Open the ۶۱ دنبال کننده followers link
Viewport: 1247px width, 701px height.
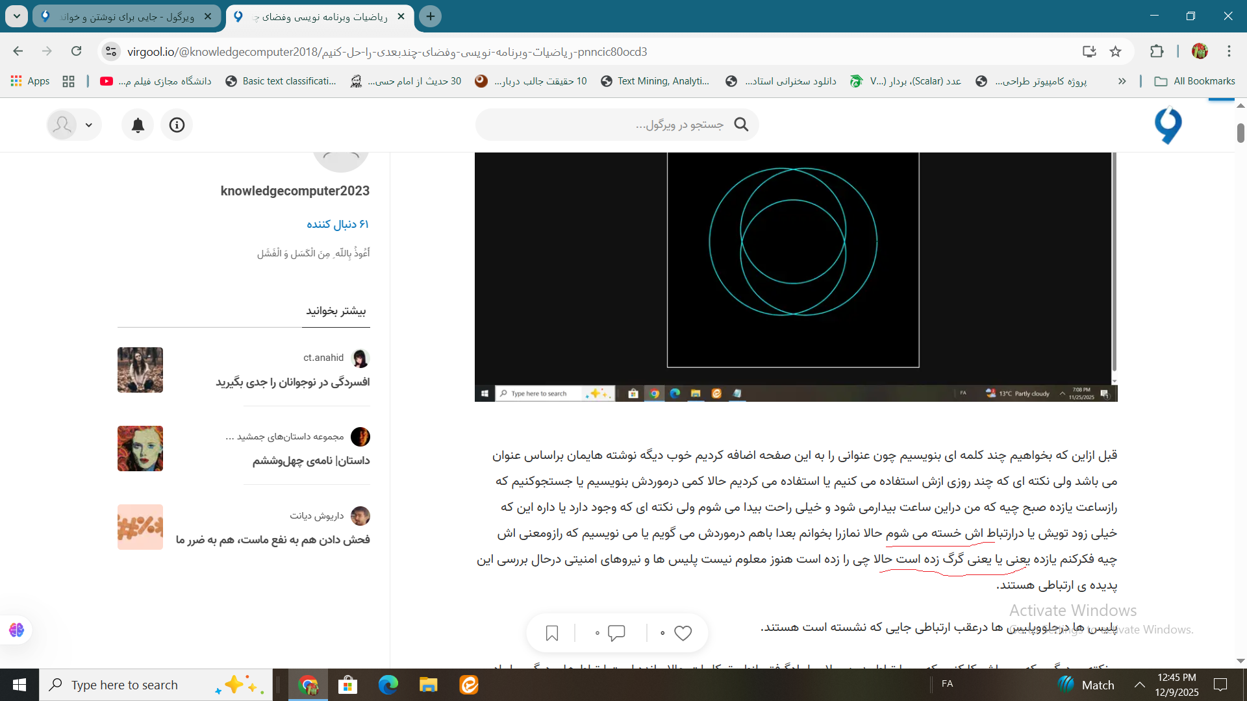click(337, 224)
